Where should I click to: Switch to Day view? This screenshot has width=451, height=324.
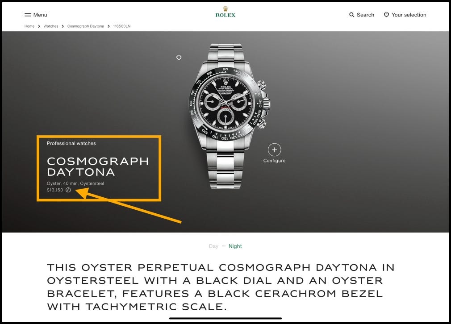click(x=213, y=246)
